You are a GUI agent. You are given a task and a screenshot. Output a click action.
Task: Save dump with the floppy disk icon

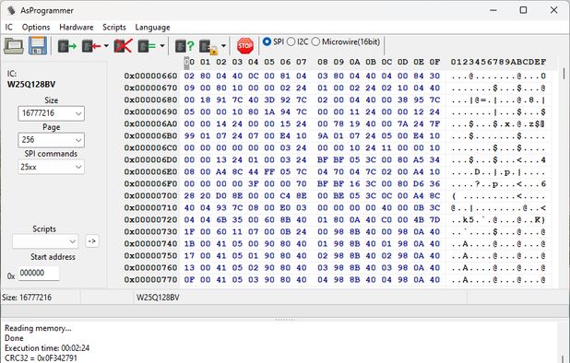coord(38,46)
